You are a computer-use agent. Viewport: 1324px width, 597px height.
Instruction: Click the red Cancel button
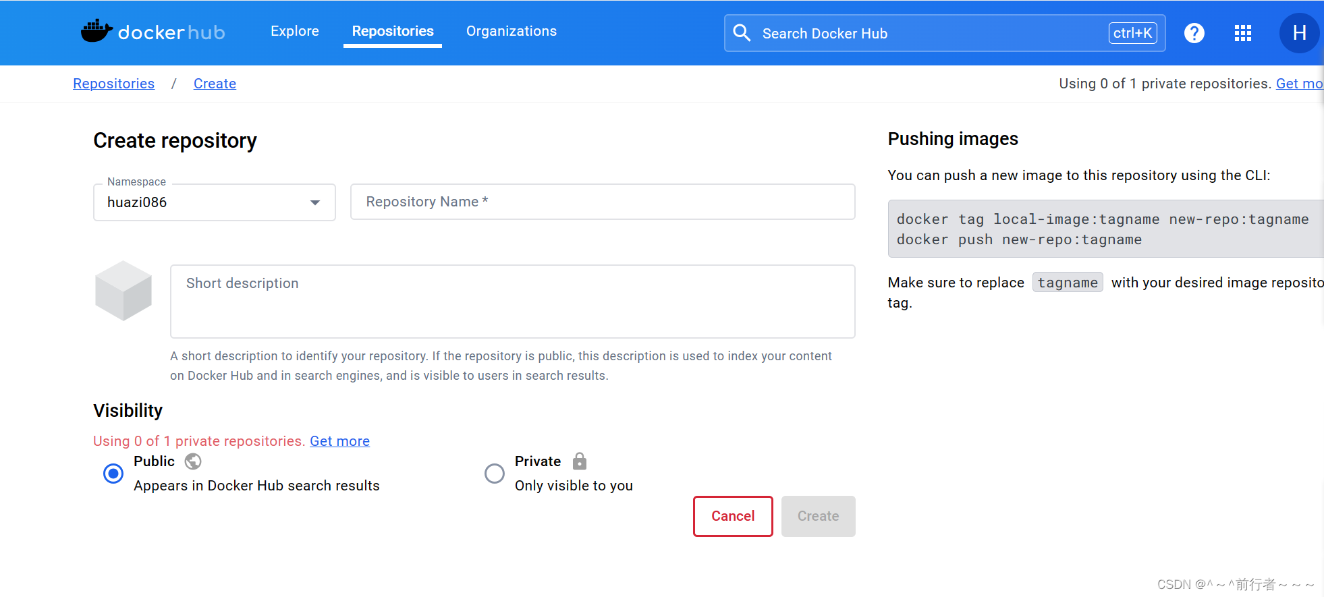[x=733, y=516]
